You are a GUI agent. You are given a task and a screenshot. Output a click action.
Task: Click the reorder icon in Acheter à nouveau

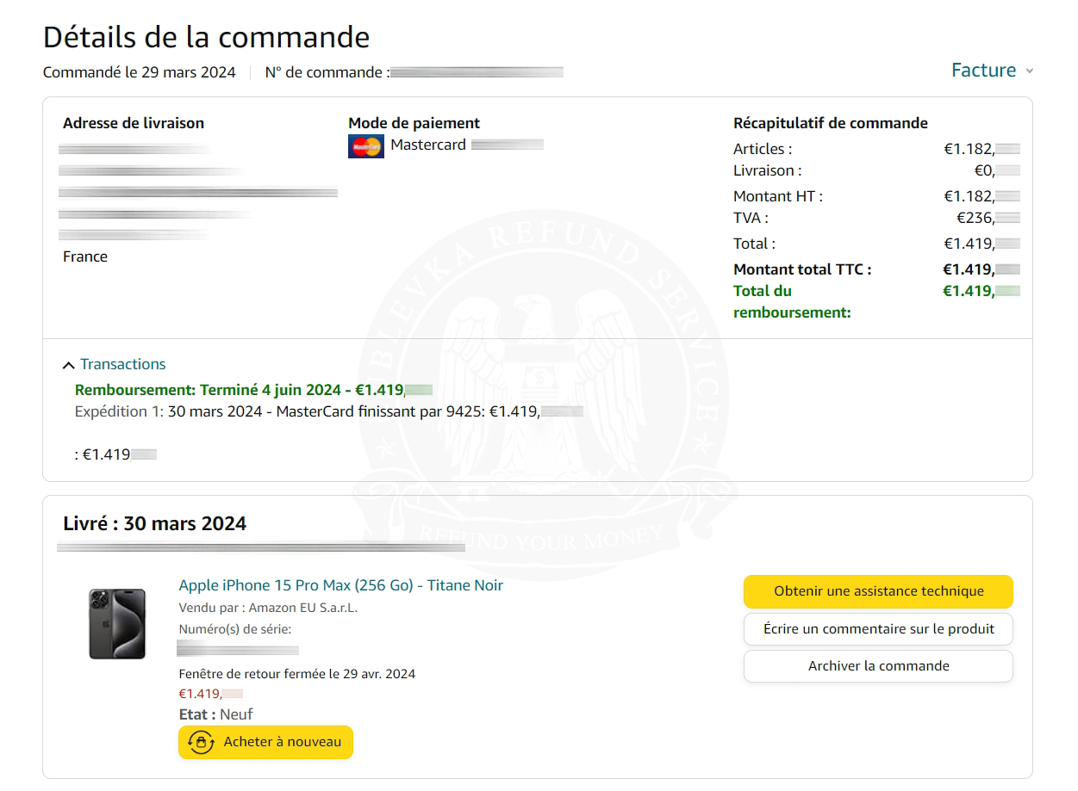point(201,742)
